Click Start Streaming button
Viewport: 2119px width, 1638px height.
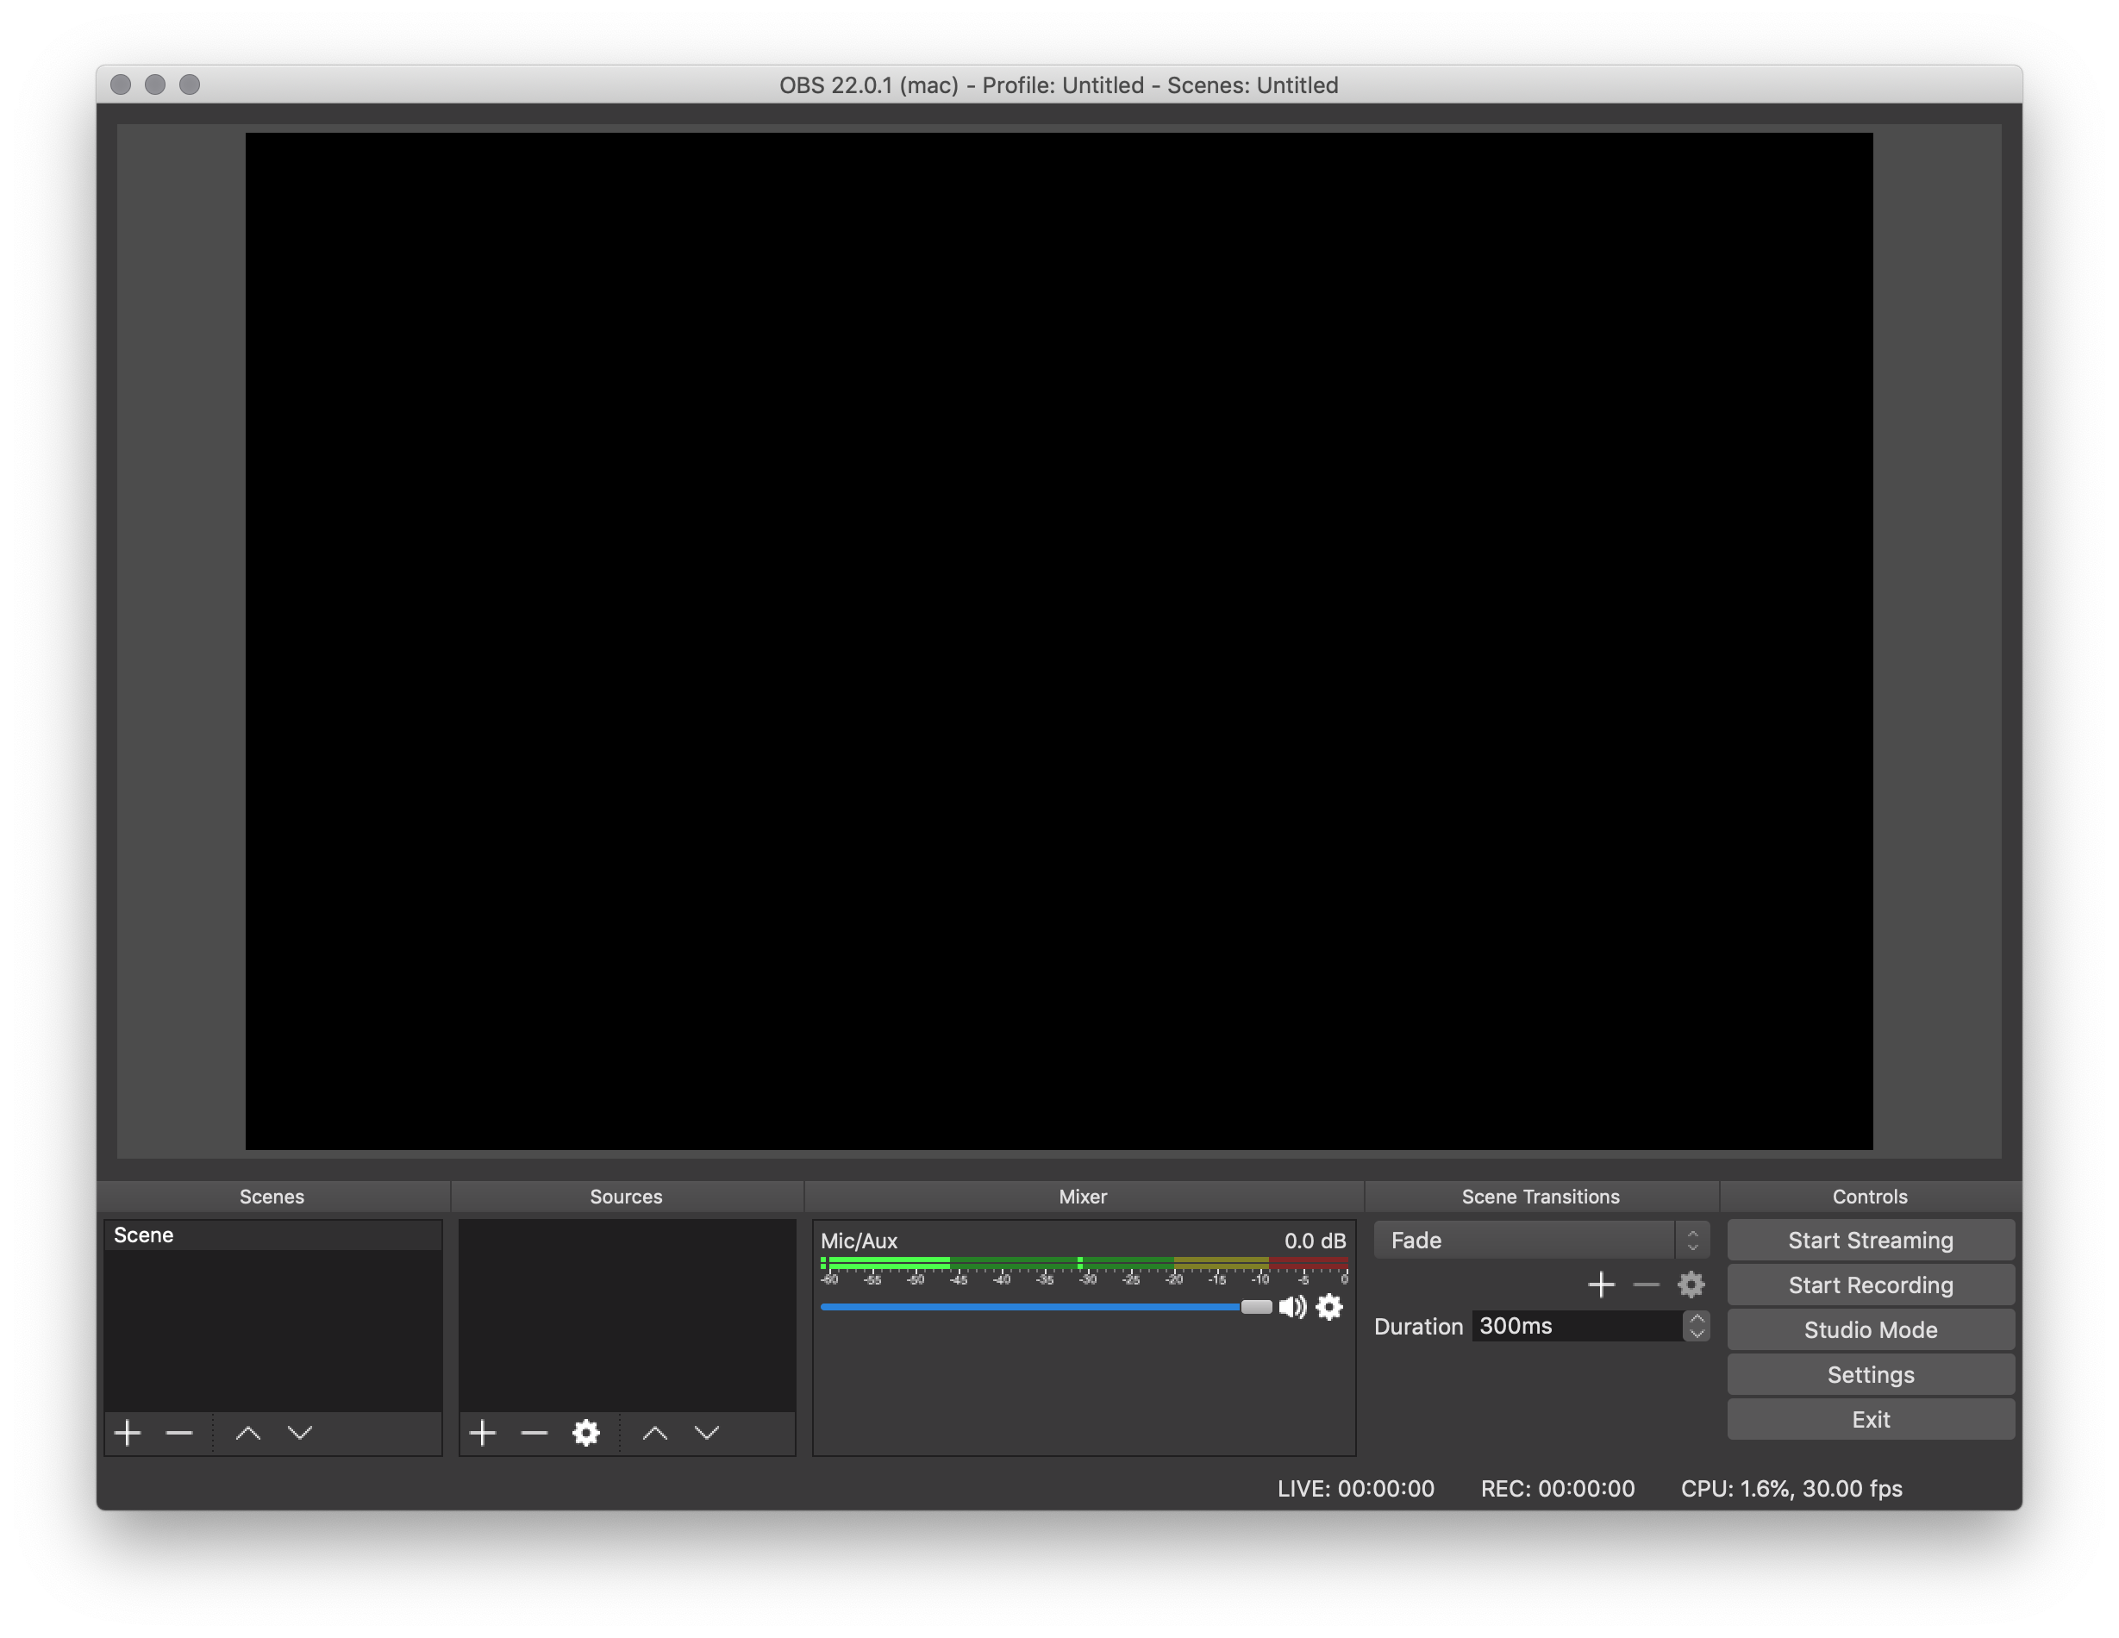tap(1870, 1241)
